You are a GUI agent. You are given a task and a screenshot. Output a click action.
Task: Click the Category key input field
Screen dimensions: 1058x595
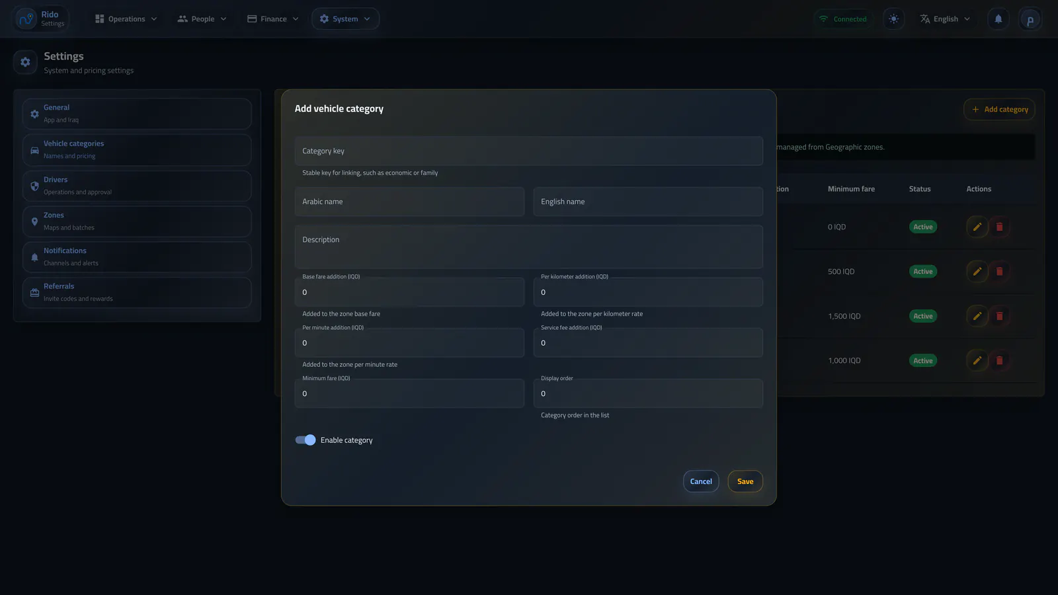(529, 151)
